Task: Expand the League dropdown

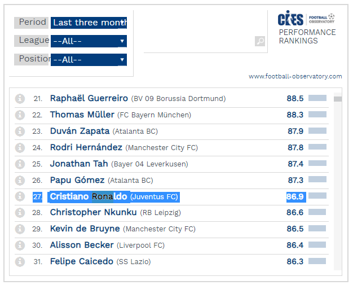Action: [89, 41]
